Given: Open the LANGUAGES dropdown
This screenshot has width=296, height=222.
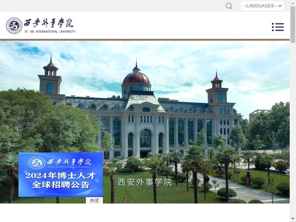Looking at the screenshot, I should [262, 6].
